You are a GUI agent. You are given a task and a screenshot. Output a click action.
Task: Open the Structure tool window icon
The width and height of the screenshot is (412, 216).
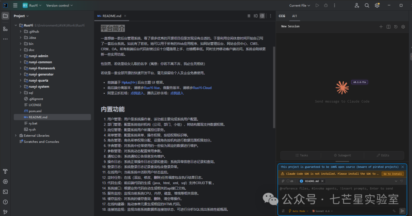pos(5,29)
